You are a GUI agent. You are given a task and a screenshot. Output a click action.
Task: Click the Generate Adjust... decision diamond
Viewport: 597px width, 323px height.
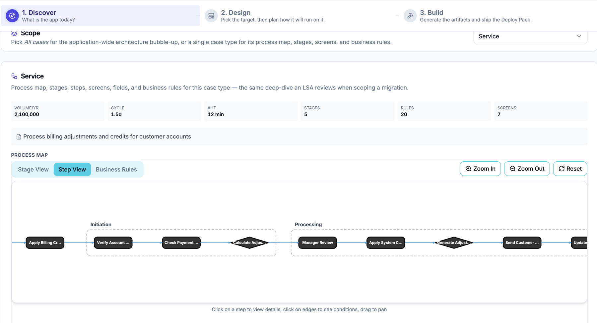point(454,242)
